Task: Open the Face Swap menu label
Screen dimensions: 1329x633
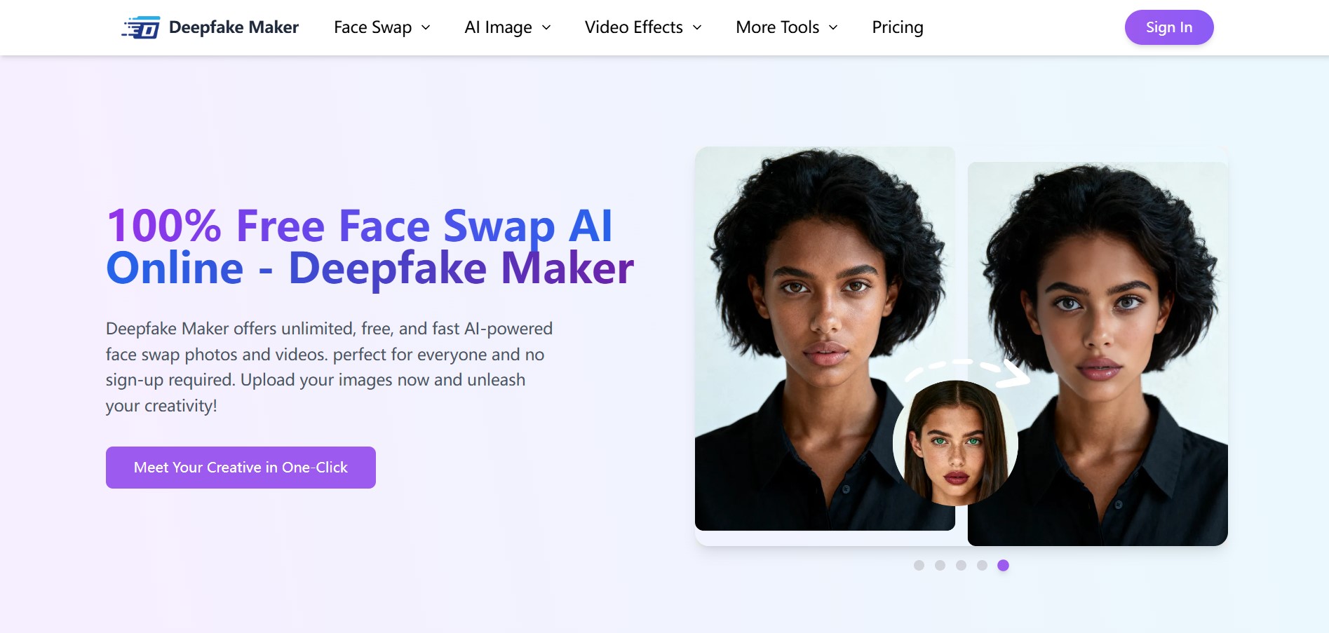Action: click(x=372, y=27)
